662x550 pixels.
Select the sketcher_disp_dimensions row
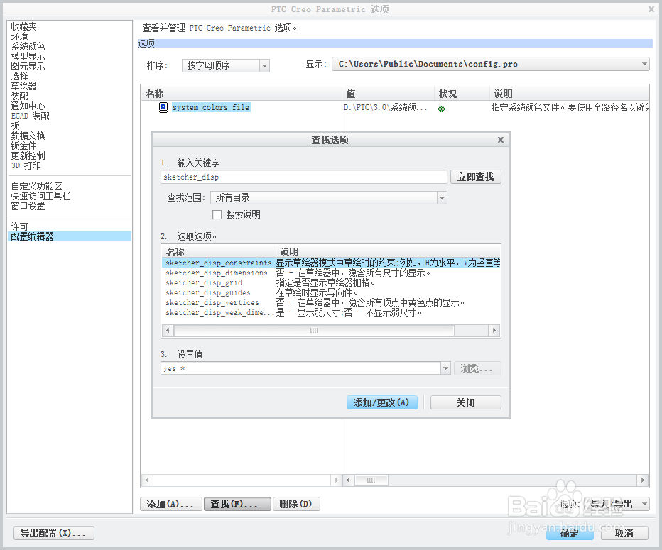(332, 273)
